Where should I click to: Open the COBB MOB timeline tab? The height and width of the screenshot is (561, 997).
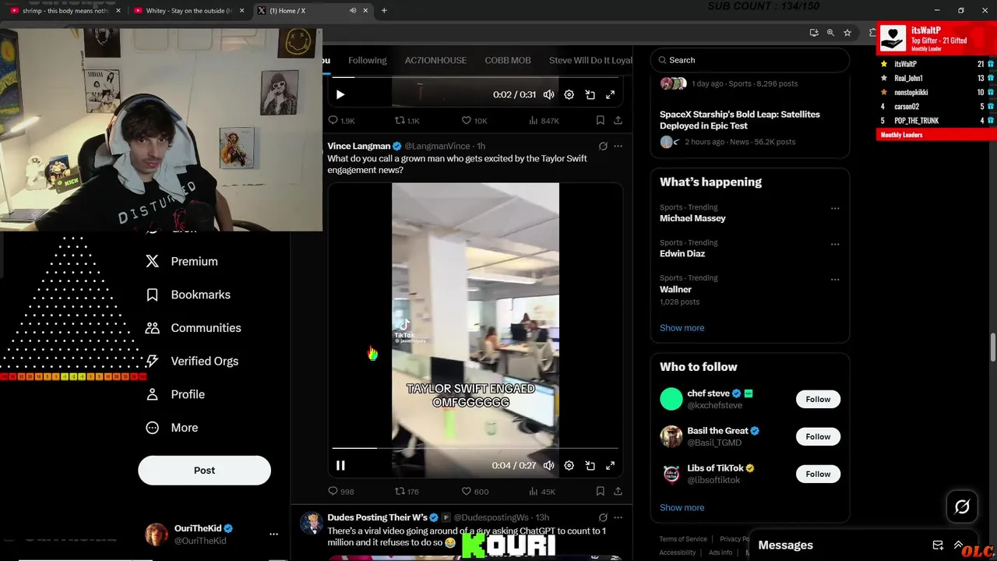tap(508, 60)
